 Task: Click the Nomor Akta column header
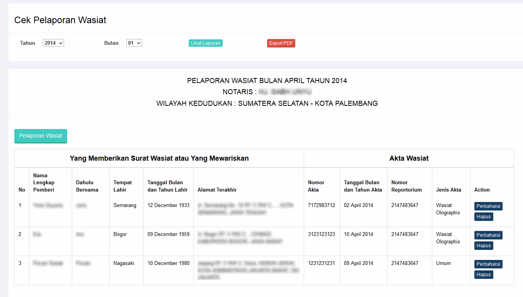(316, 186)
